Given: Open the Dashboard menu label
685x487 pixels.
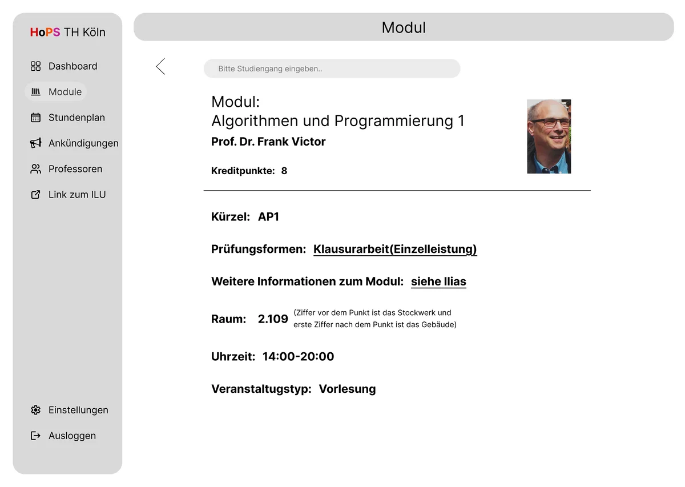Looking at the screenshot, I should pos(72,66).
